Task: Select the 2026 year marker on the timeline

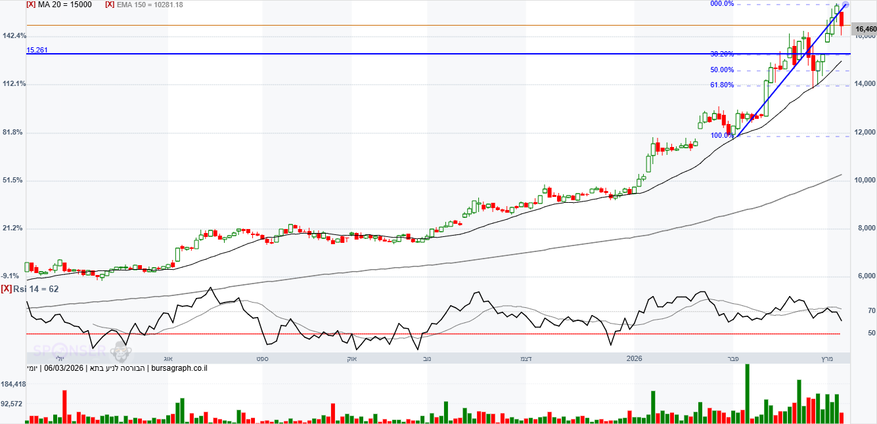Action: coord(634,358)
